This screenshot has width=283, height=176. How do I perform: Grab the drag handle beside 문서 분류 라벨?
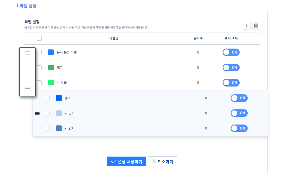coord(27,53)
